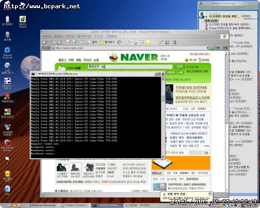Image resolution: width=260 pixels, height=208 pixels.
Task: Select the GVA2000 desktop icon
Action: click(x=7, y=130)
